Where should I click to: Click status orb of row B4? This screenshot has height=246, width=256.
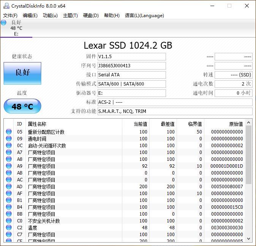[9, 207]
